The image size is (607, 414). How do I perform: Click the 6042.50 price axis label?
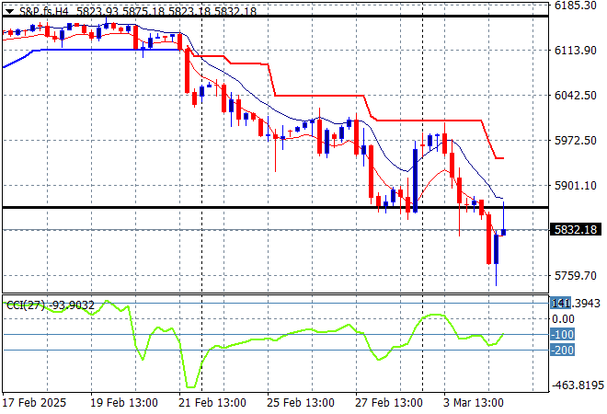point(575,96)
